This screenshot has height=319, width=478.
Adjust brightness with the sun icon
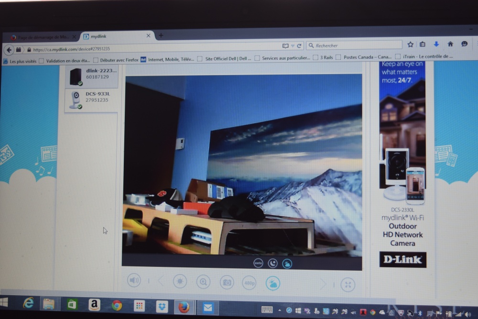click(180, 281)
